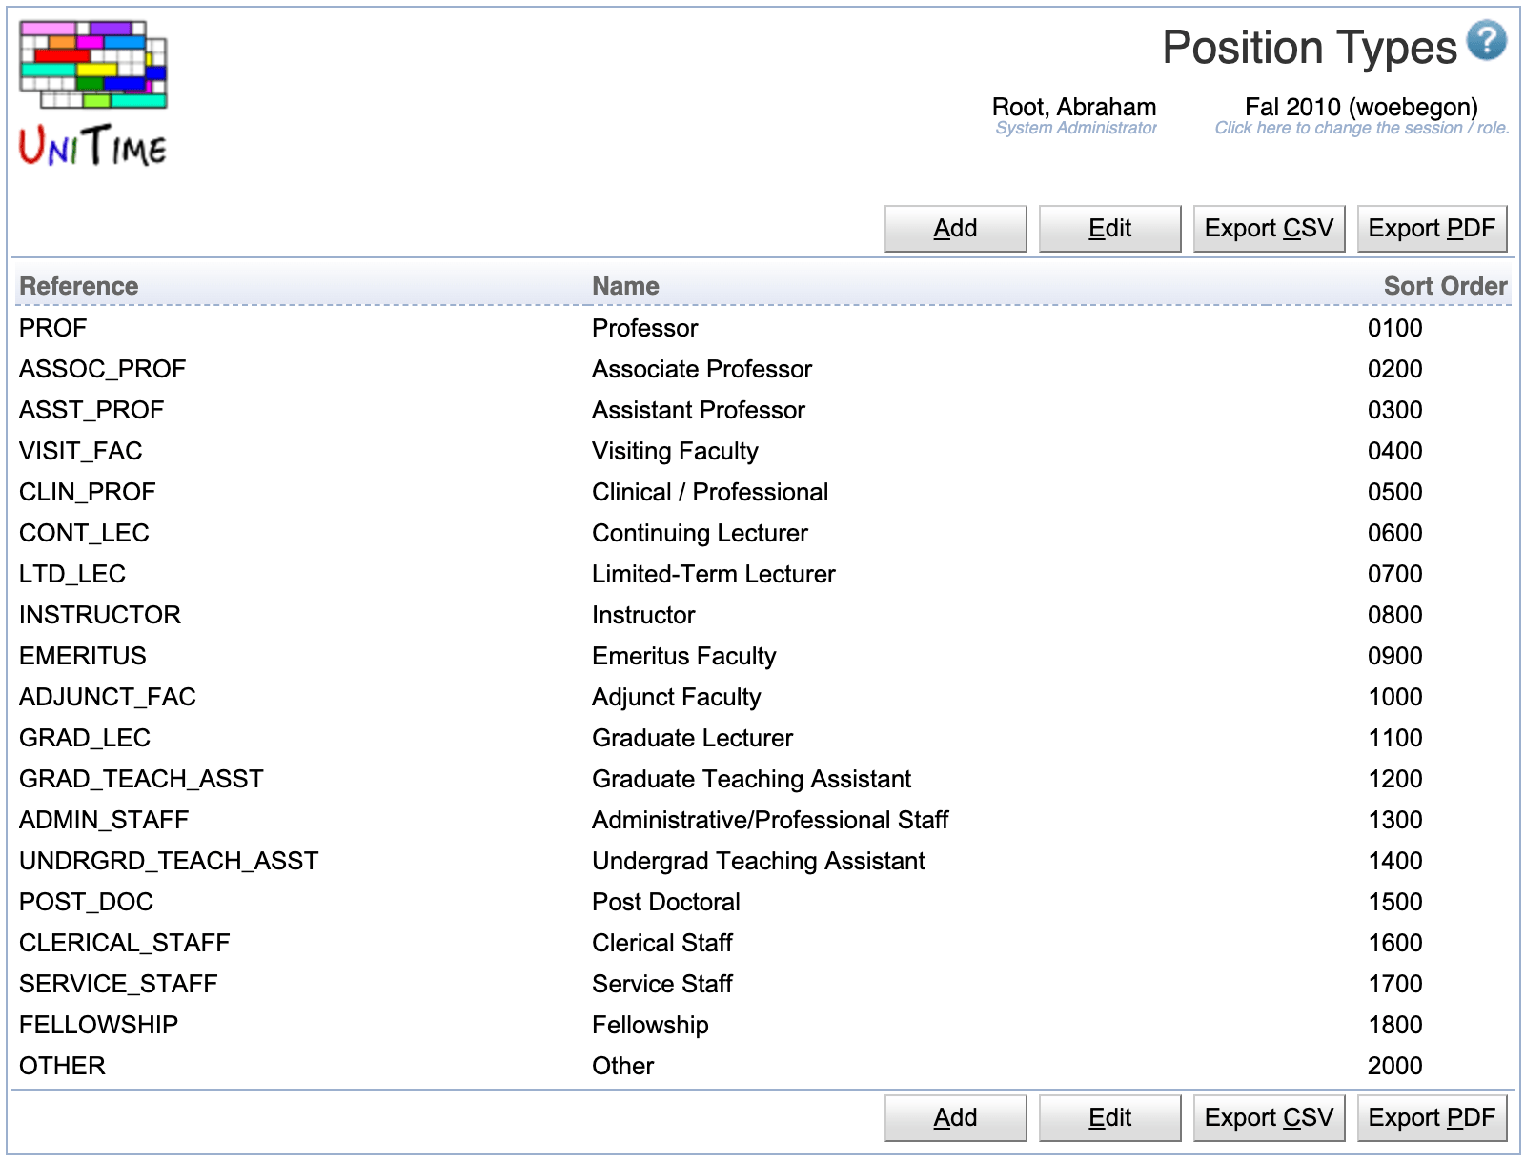Viewport: 1525px width, 1163px height.
Task: Click the bottom Export CSV button
Action: (1268, 1117)
